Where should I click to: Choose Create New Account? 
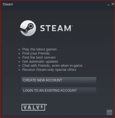[59, 80]
